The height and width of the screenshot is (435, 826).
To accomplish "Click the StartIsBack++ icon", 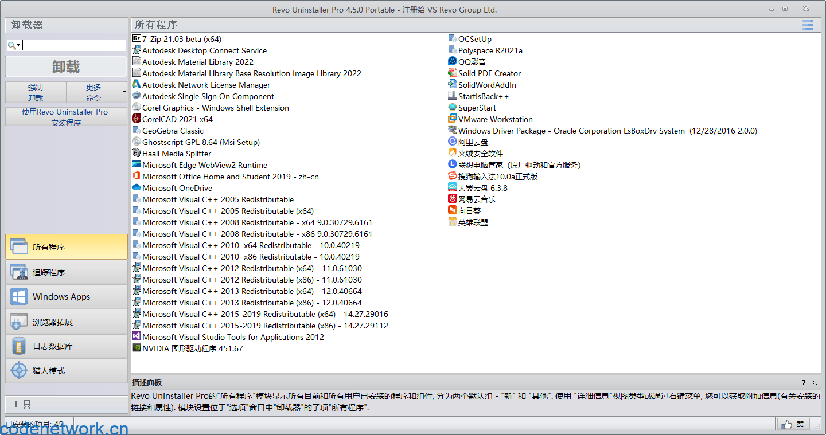I will [x=453, y=96].
